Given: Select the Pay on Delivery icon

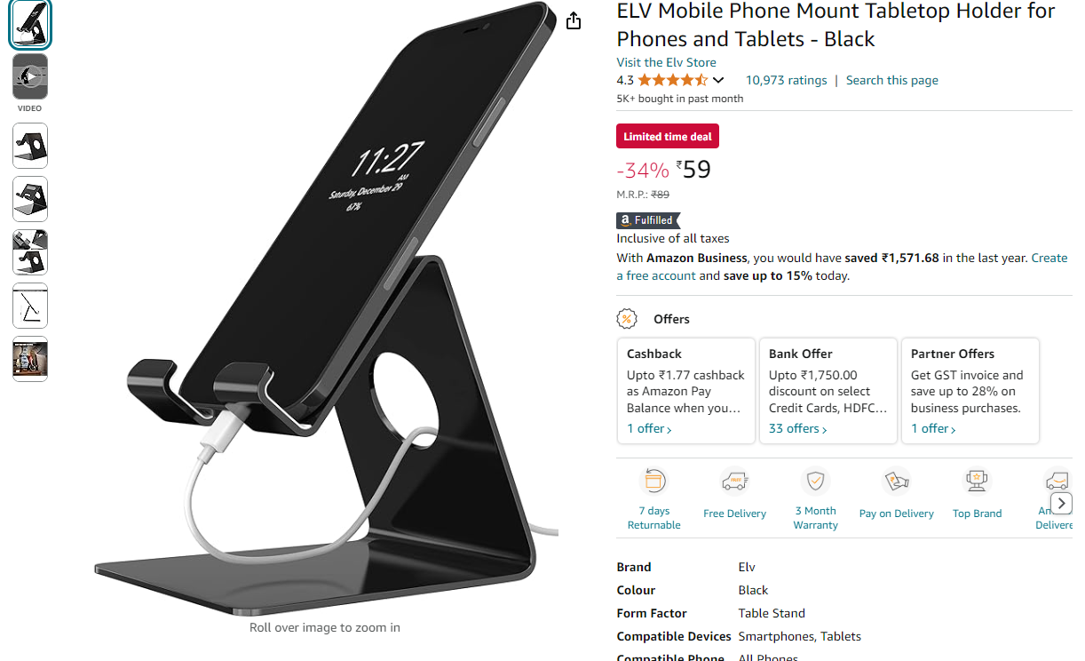Looking at the screenshot, I should point(896,481).
